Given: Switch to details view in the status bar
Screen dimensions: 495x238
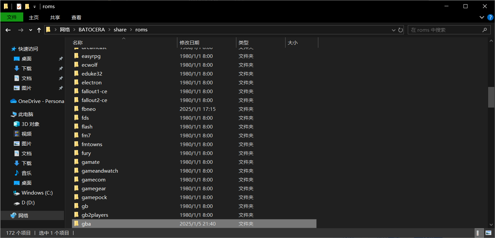Looking at the screenshot, I should tap(479, 233).
